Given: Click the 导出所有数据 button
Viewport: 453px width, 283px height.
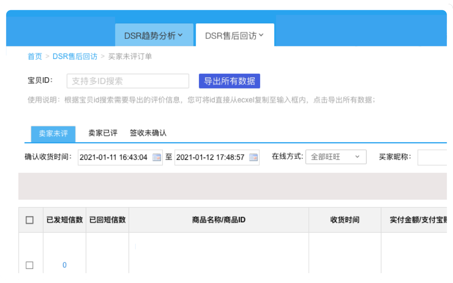Looking at the screenshot, I should (x=229, y=81).
